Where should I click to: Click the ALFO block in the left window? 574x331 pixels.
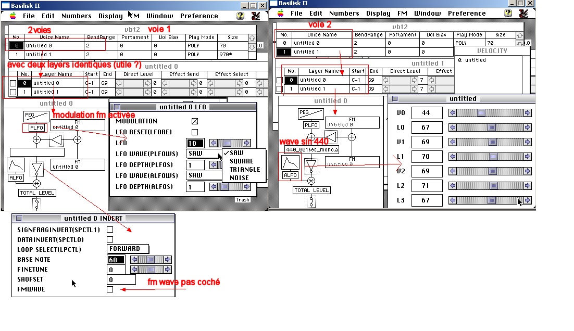16,178
